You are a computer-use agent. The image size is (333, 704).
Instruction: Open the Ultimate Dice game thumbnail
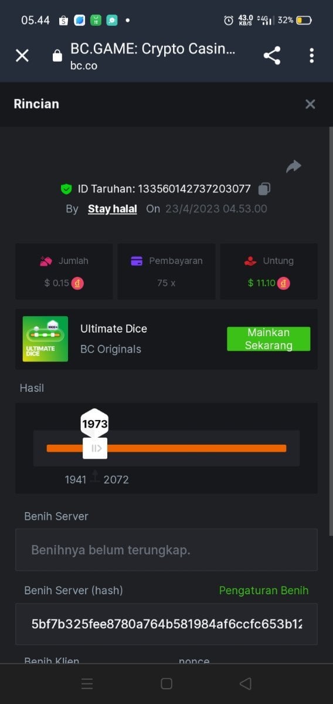click(45, 339)
